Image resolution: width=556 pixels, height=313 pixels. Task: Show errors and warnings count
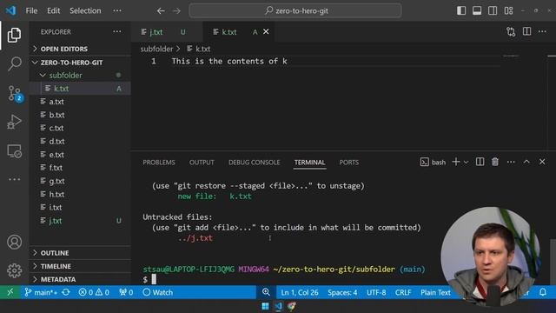94,292
